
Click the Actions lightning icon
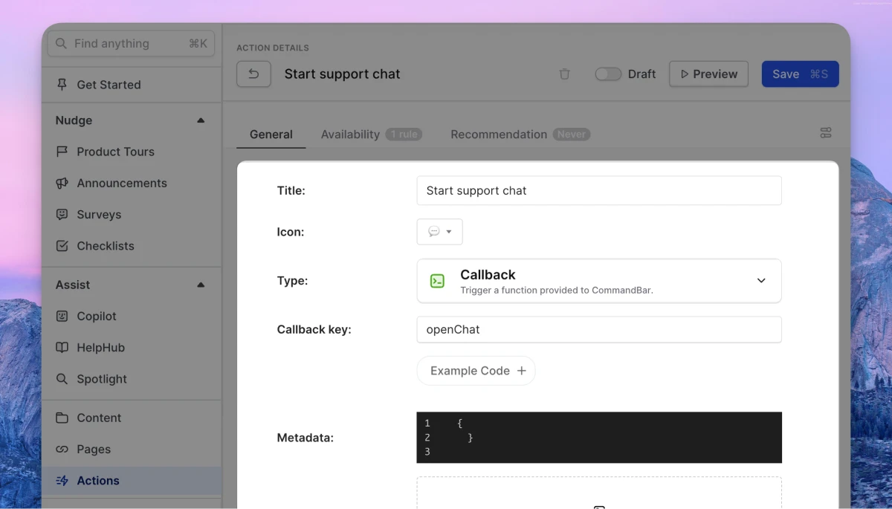(62, 481)
